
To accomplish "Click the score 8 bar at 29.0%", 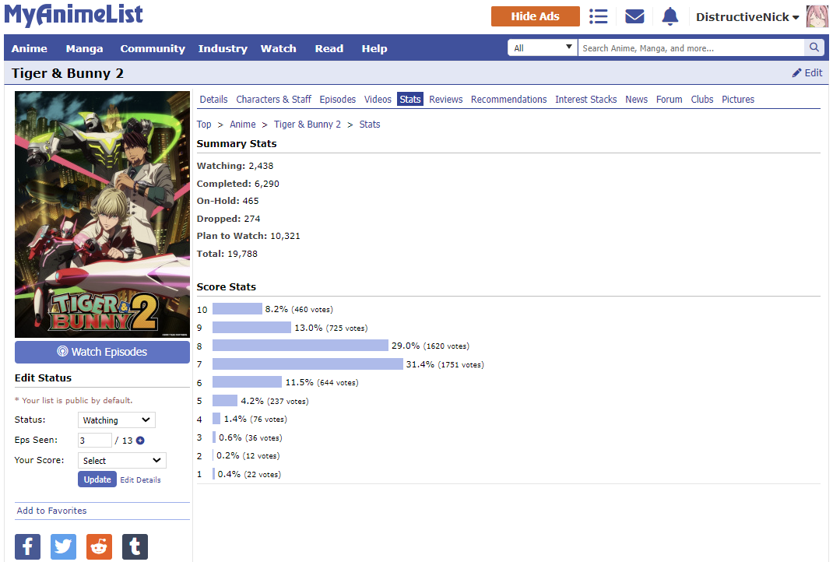I will [x=301, y=346].
